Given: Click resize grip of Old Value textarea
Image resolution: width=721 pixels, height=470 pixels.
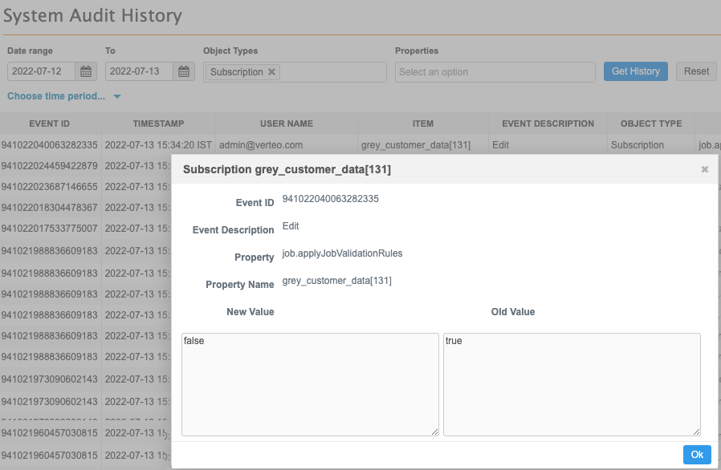Looking at the screenshot, I should pos(696,432).
